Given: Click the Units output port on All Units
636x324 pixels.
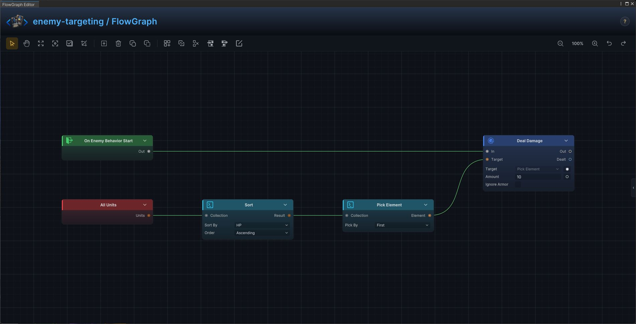Looking at the screenshot, I should pos(149,215).
